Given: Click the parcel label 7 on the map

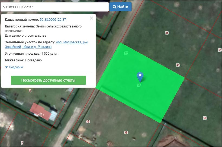Looking at the screenshot, I should coord(22,143).
